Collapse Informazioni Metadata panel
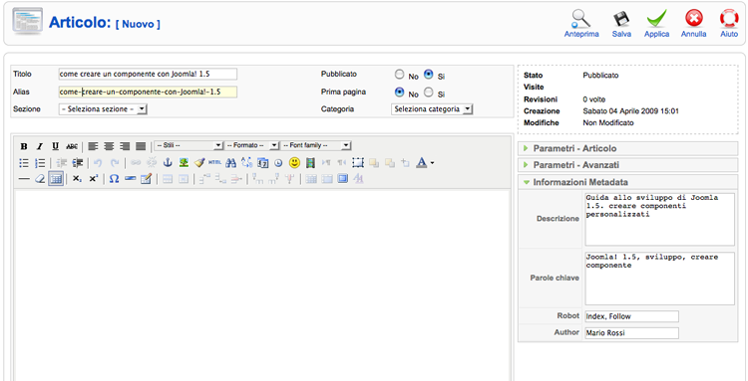 point(627,182)
